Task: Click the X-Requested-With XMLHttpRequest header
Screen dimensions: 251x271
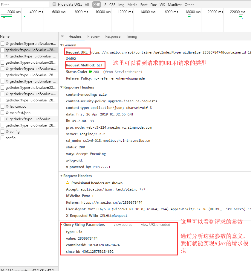Action: pyautogui.click(x=97, y=216)
